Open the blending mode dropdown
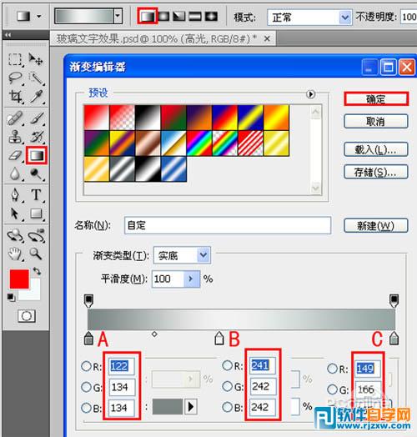This screenshot has width=417, height=437. pos(344,18)
